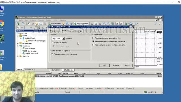The height and width of the screenshot is (102, 181).
Task: Toggle Разрешить изменение настроек сигналов checkbox
Action: pyautogui.click(x=93, y=45)
